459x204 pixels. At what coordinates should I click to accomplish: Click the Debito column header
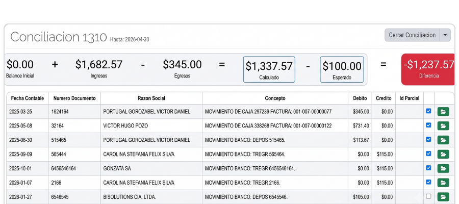point(360,98)
